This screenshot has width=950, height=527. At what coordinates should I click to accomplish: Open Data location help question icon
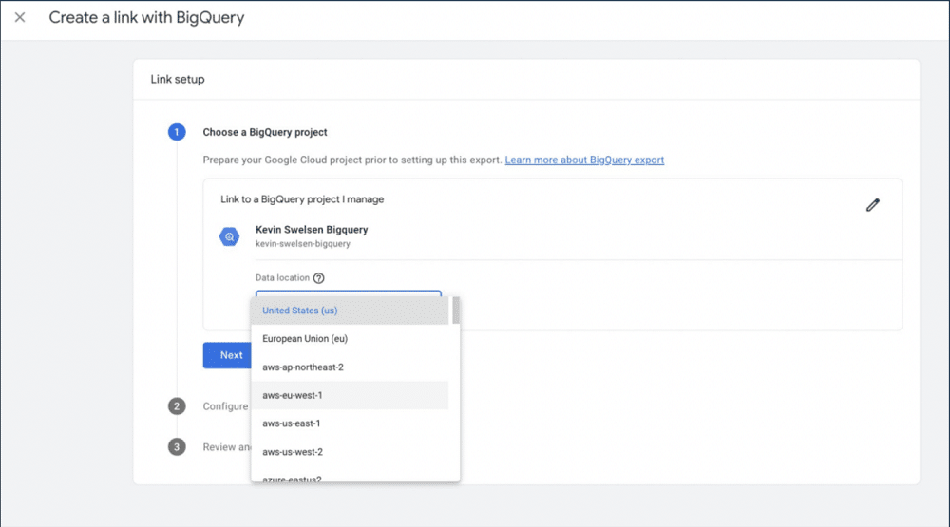click(x=318, y=278)
